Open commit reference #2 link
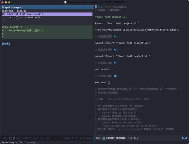The width and height of the screenshot is (189, 144). pos(115,36)
